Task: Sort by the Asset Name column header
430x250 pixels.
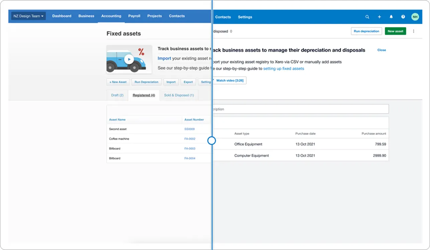Action: (117, 119)
